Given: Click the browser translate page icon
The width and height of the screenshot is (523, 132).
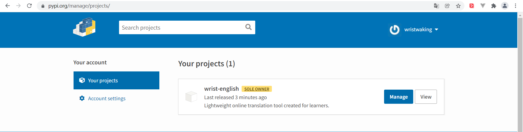Looking at the screenshot, I should pos(436,6).
